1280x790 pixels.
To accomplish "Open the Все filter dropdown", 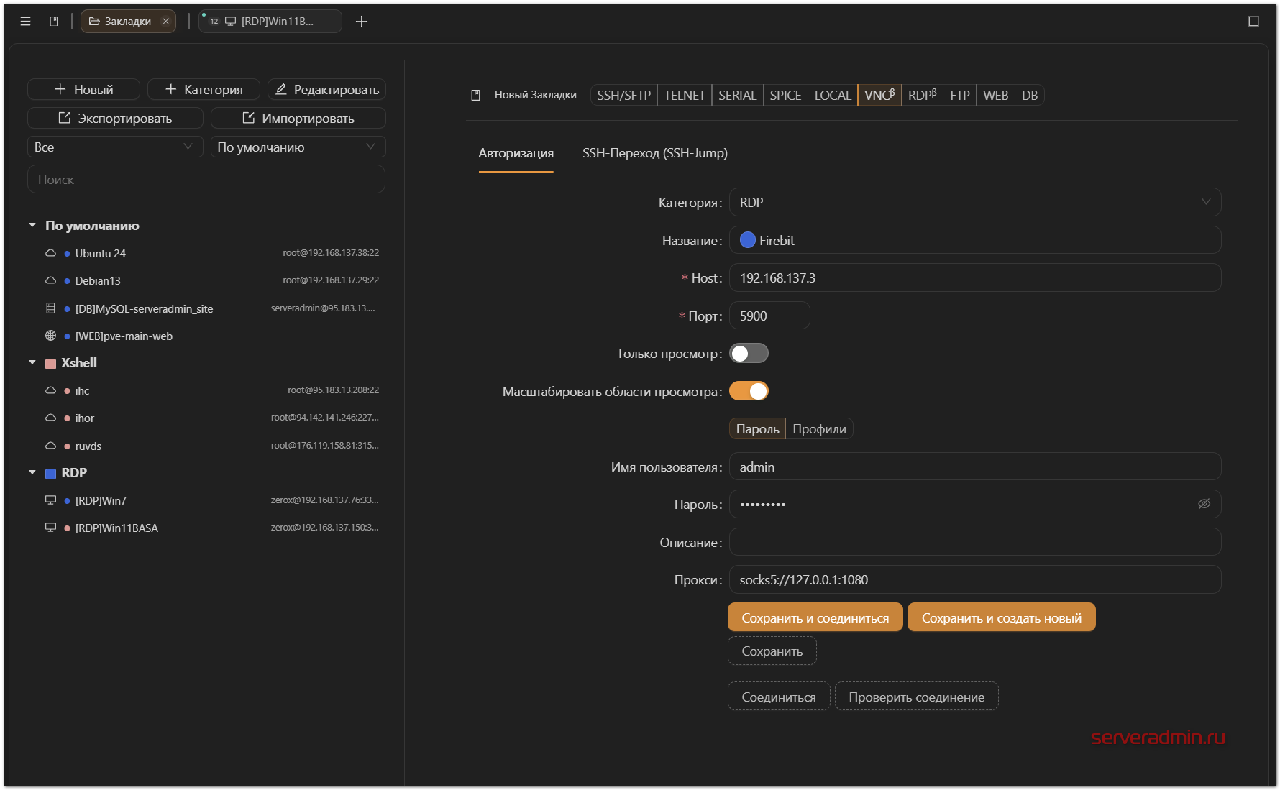I will pyautogui.click(x=115, y=147).
